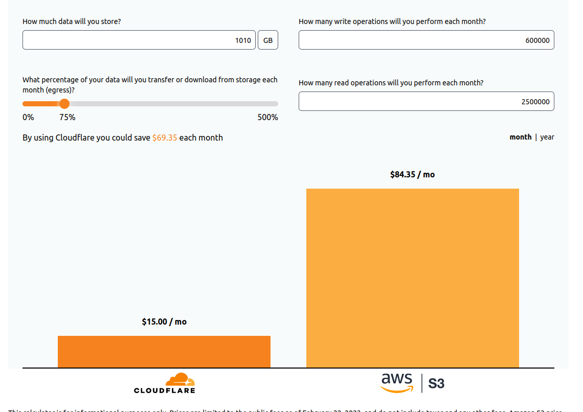Click the $84.35 / mo price label
Image resolution: width=583 pixels, height=412 pixels.
[x=412, y=174]
